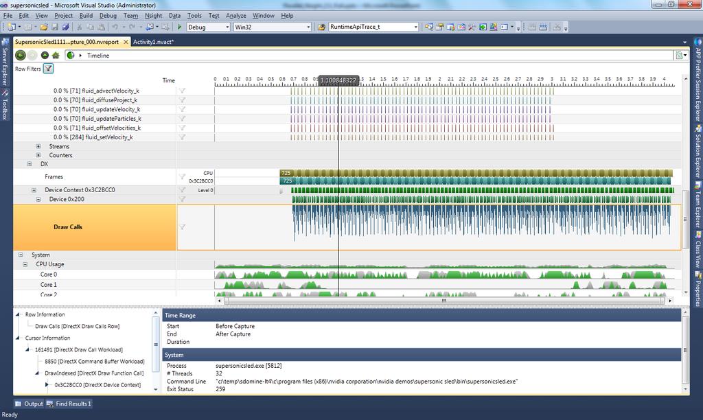Expand the Streams row

pos(38,146)
